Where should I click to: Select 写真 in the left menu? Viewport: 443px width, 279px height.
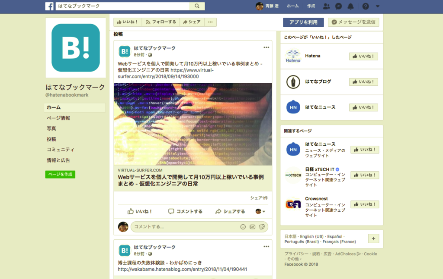pyautogui.click(x=51, y=129)
